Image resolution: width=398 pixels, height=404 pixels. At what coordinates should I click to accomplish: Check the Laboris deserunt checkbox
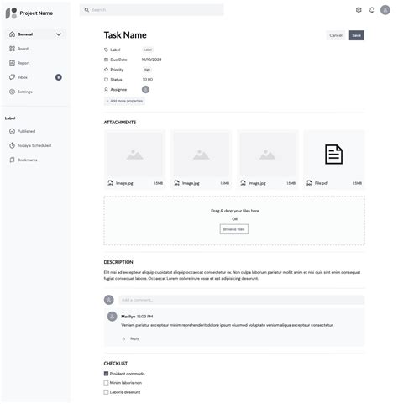coord(106,392)
